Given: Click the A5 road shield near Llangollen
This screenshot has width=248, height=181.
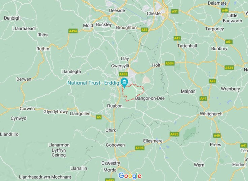Looking at the screenshot, I should 99,117.
